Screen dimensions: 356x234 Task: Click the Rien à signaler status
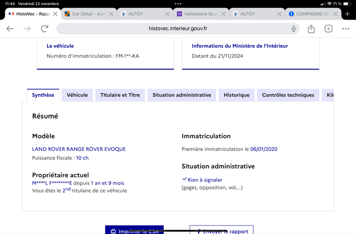(202, 180)
